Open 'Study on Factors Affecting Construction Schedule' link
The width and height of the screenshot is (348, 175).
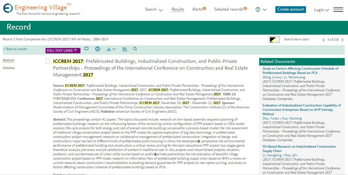tap(300, 71)
